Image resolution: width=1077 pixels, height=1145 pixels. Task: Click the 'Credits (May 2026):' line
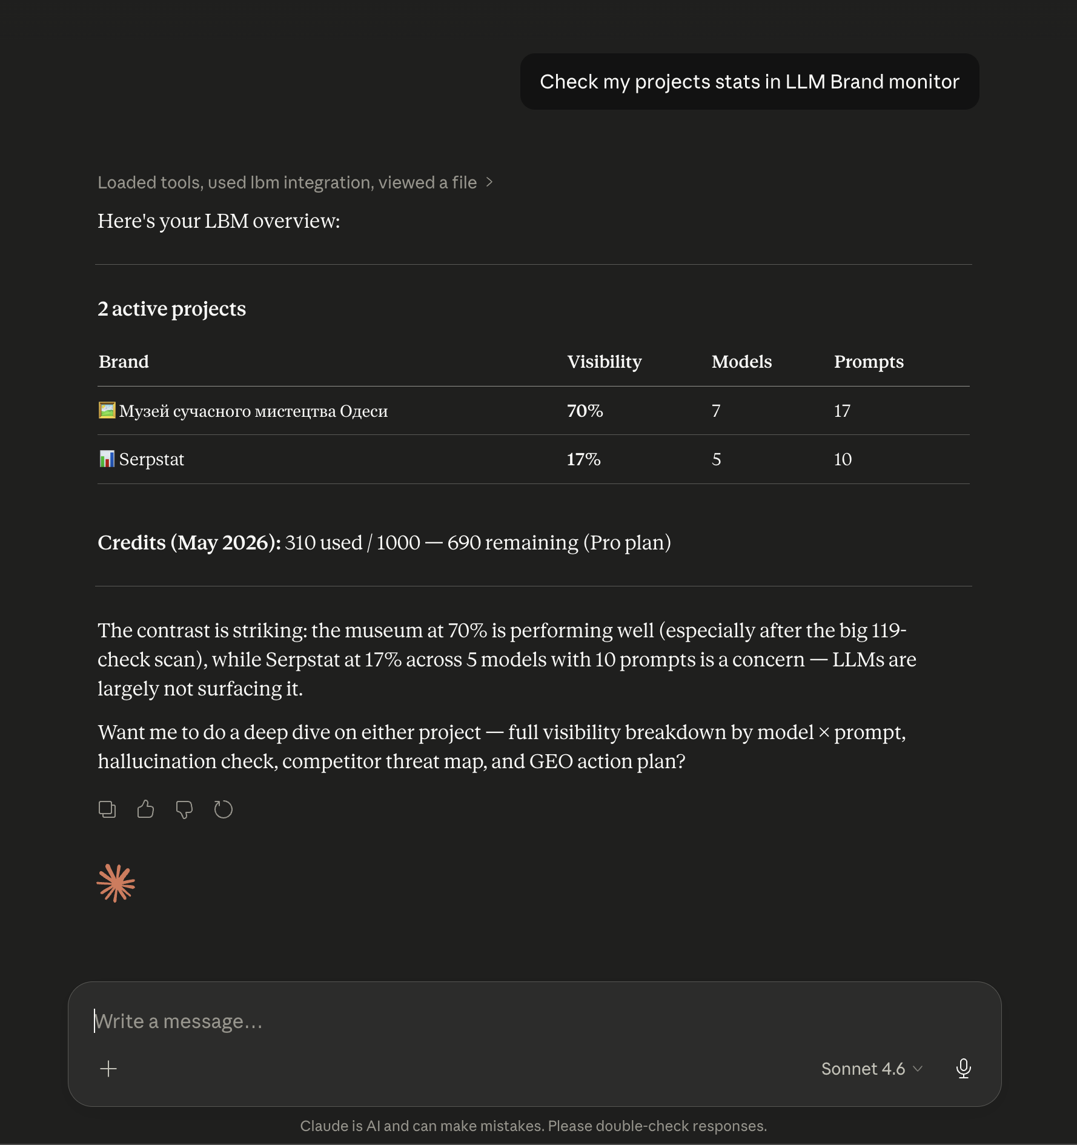[x=384, y=542]
